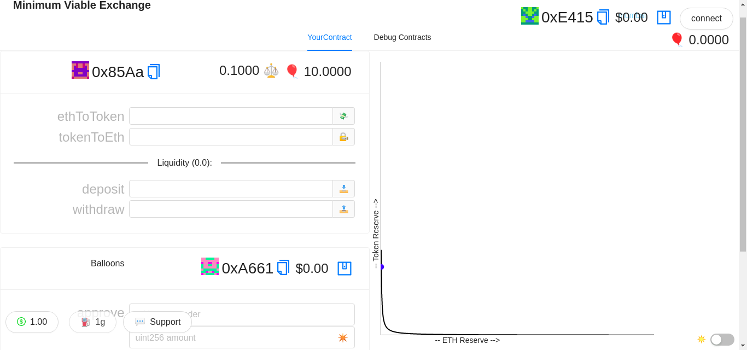
Task: Click the Liquidity (0.0): label
Action: tap(184, 162)
